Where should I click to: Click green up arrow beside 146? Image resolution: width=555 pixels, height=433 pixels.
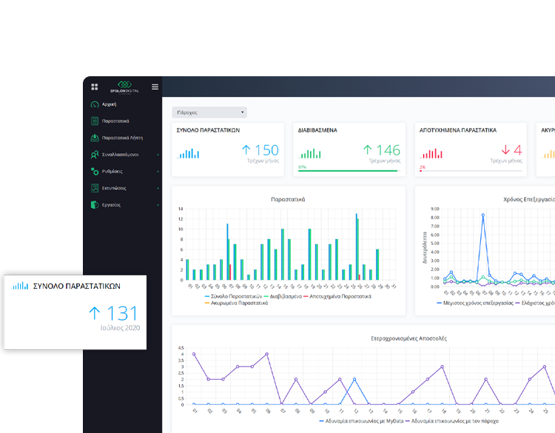click(x=368, y=150)
